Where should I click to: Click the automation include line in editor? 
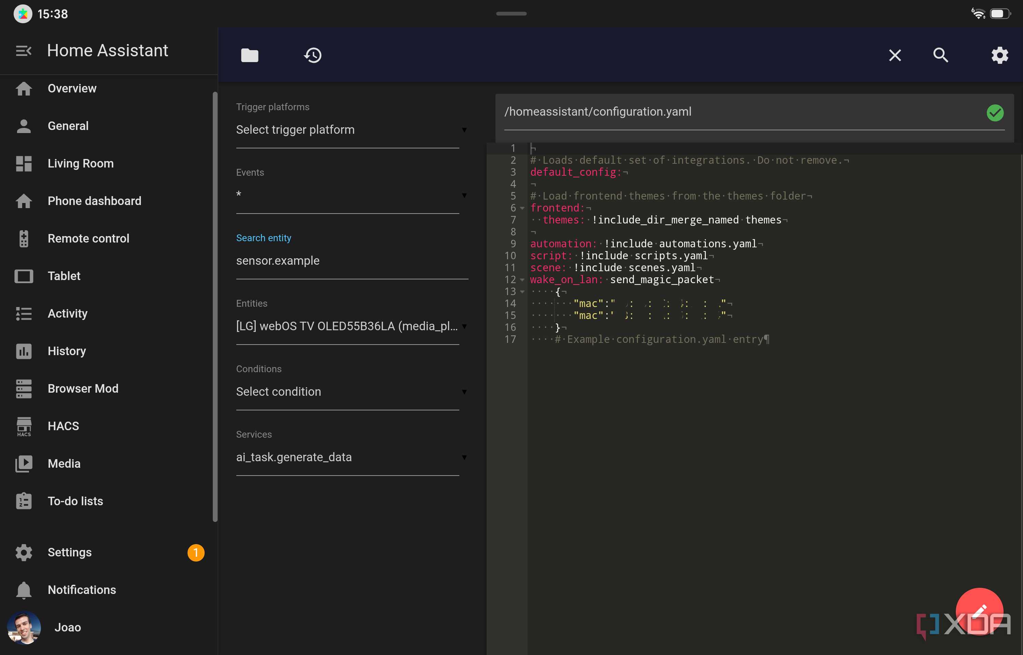(x=646, y=244)
